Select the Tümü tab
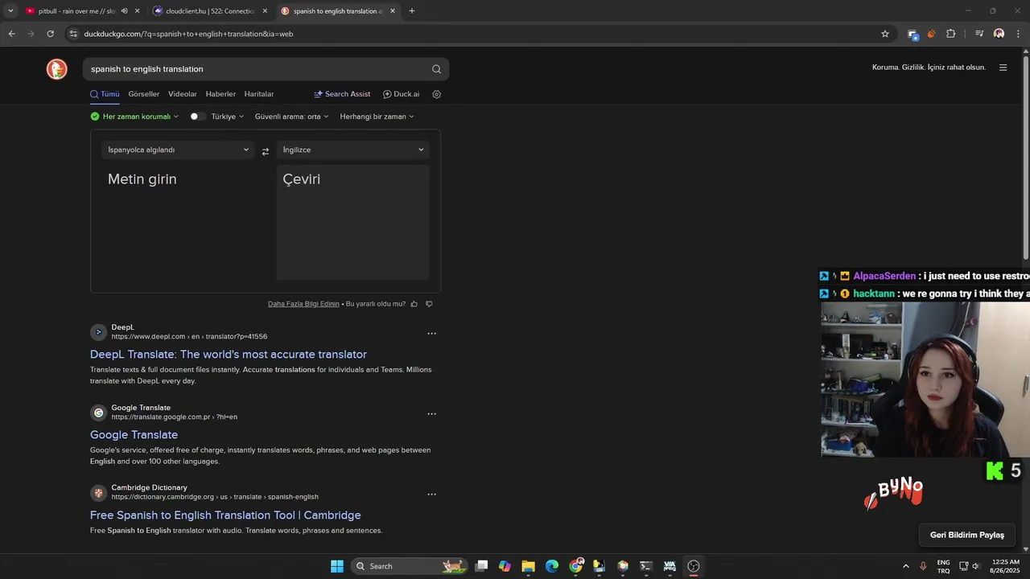Image resolution: width=1030 pixels, height=579 pixels. coord(105,94)
